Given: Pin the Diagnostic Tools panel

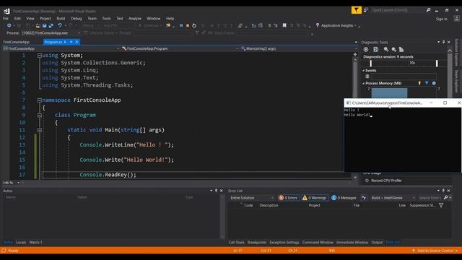Looking at the screenshot, I should click(443, 42).
